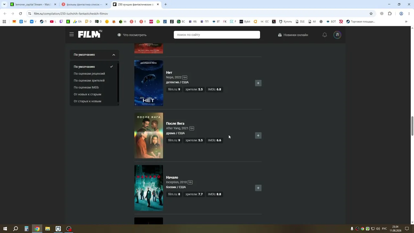Close the «250 лучших фантастических» tab

click(x=158, y=5)
